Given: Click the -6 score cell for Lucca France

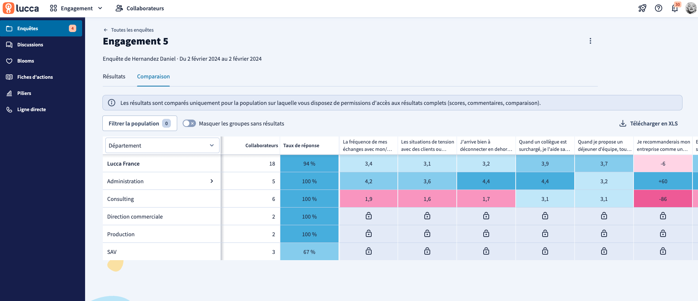Looking at the screenshot, I should pos(663,163).
